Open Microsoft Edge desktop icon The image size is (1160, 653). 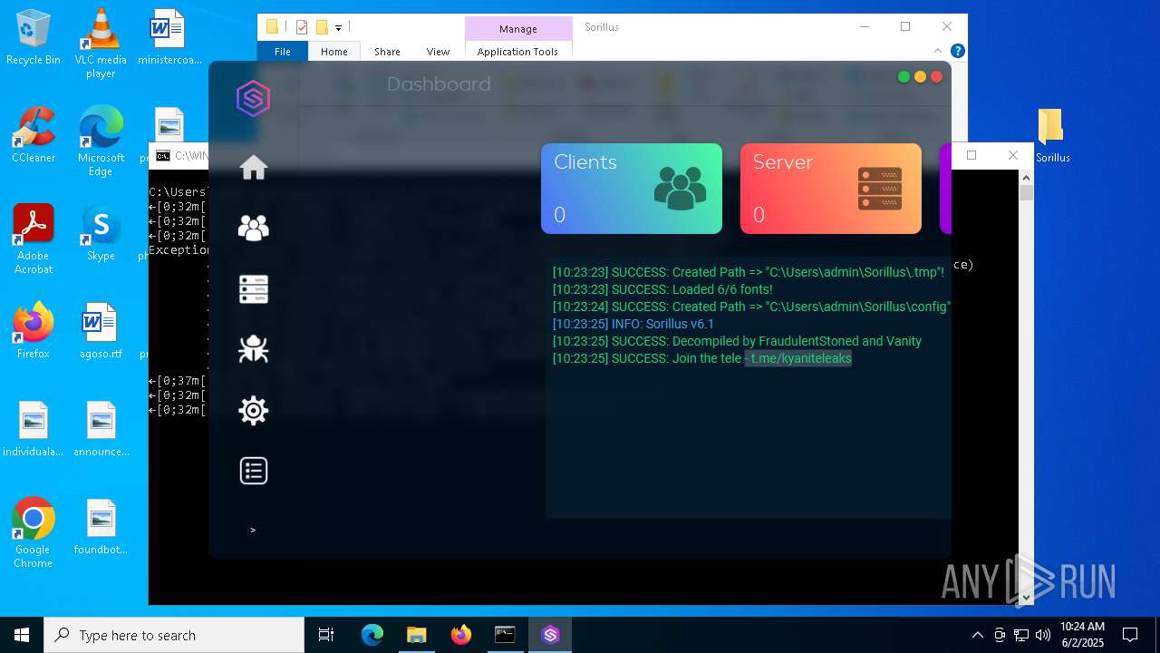click(x=101, y=141)
